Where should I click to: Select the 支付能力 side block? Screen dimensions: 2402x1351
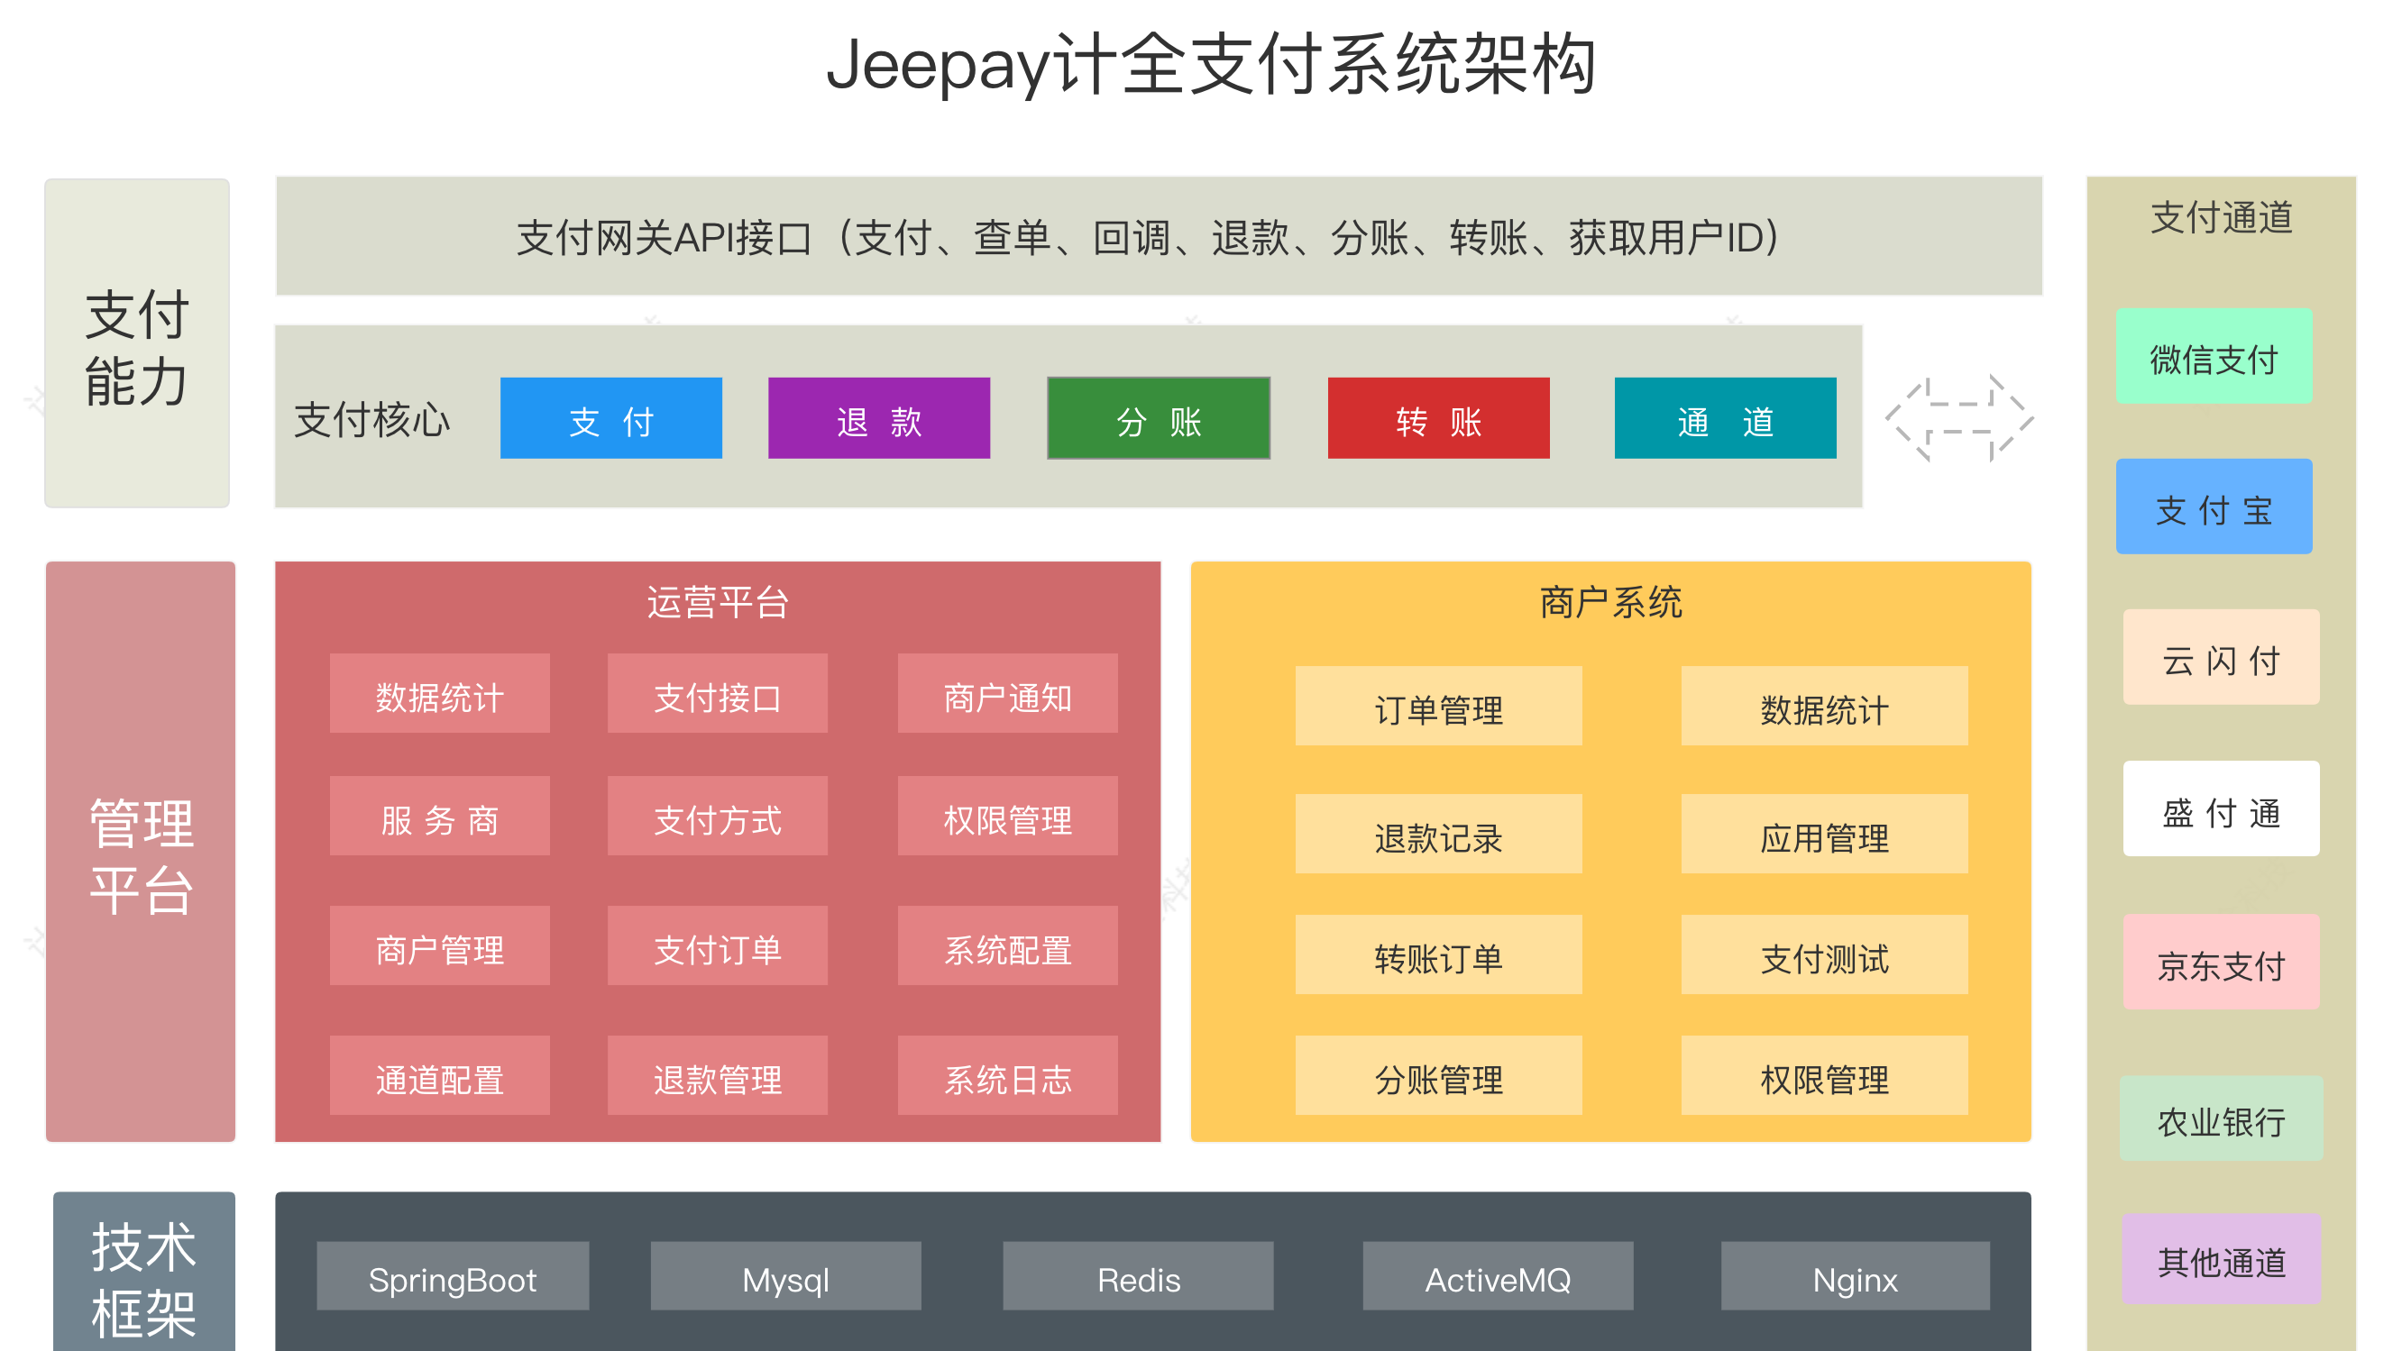pos(137,343)
